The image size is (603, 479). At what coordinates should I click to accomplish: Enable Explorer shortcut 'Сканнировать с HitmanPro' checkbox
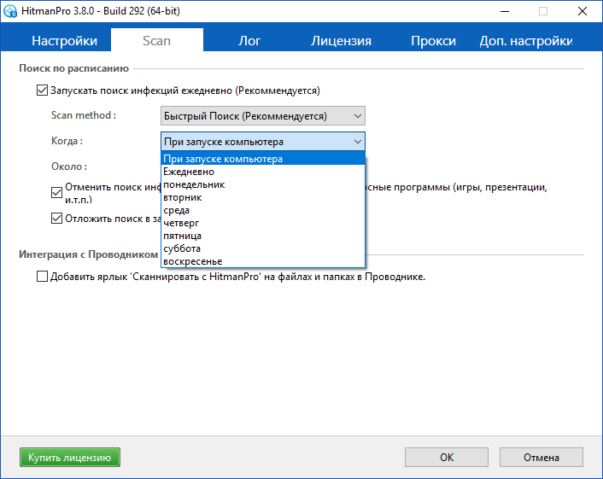(42, 277)
